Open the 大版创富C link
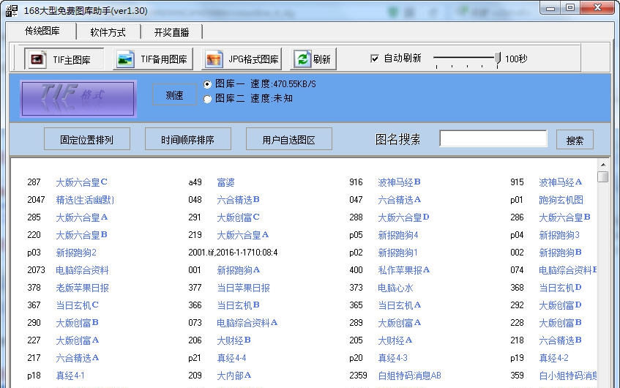 coord(238,217)
